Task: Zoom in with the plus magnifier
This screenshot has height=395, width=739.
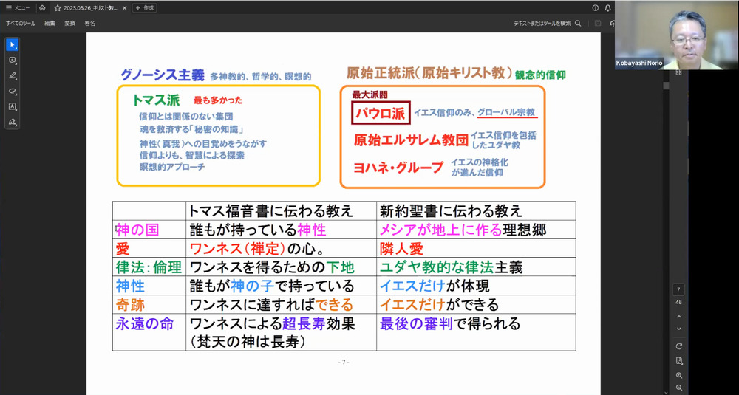Action: pos(678,376)
